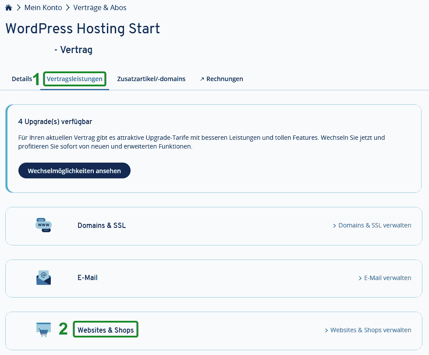Select the Websites & Shops cart icon
Screen dimensions: 429x355
43,330
